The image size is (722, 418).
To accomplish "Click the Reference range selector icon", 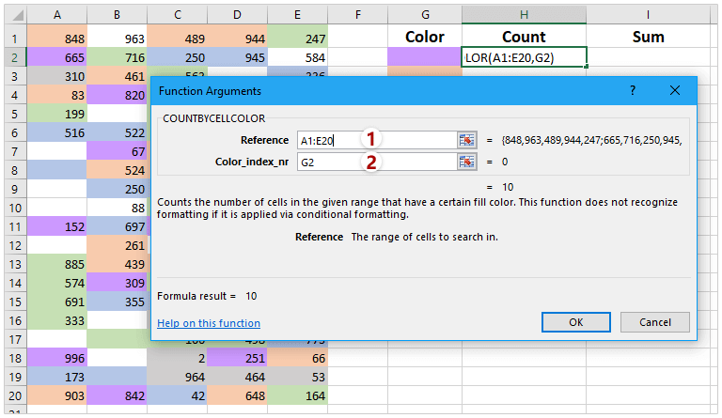I will tap(467, 140).
